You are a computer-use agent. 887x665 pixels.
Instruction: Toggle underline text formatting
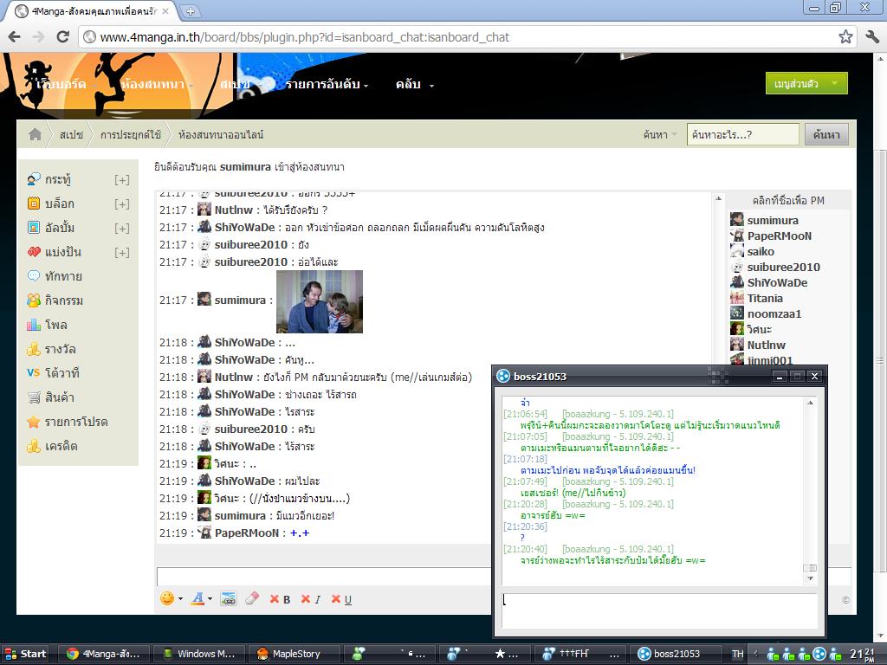[341, 599]
